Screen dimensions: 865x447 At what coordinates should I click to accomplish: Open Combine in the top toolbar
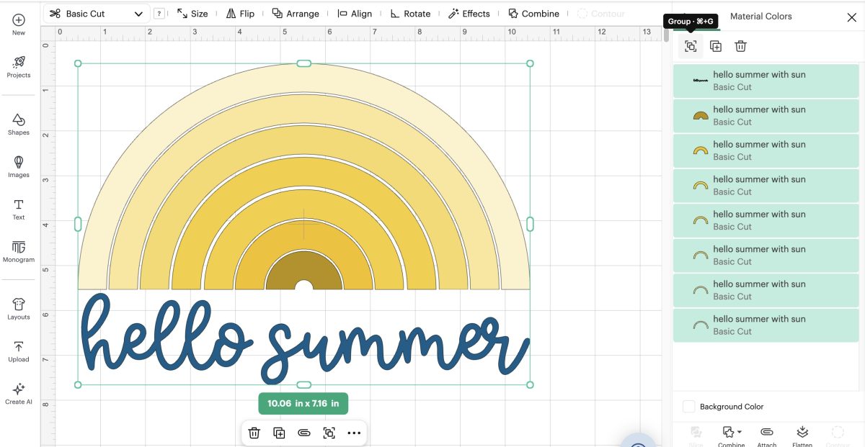tap(533, 14)
